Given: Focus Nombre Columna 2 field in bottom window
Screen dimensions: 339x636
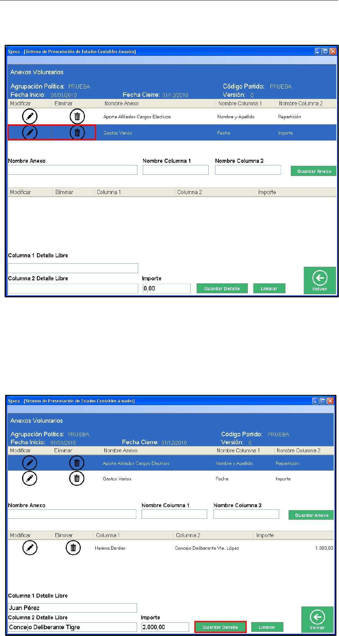Looking at the screenshot, I should [x=246, y=514].
